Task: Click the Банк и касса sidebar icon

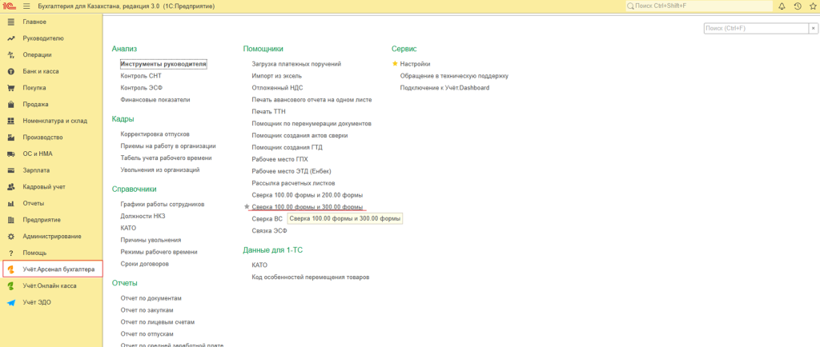Action: 11,71
